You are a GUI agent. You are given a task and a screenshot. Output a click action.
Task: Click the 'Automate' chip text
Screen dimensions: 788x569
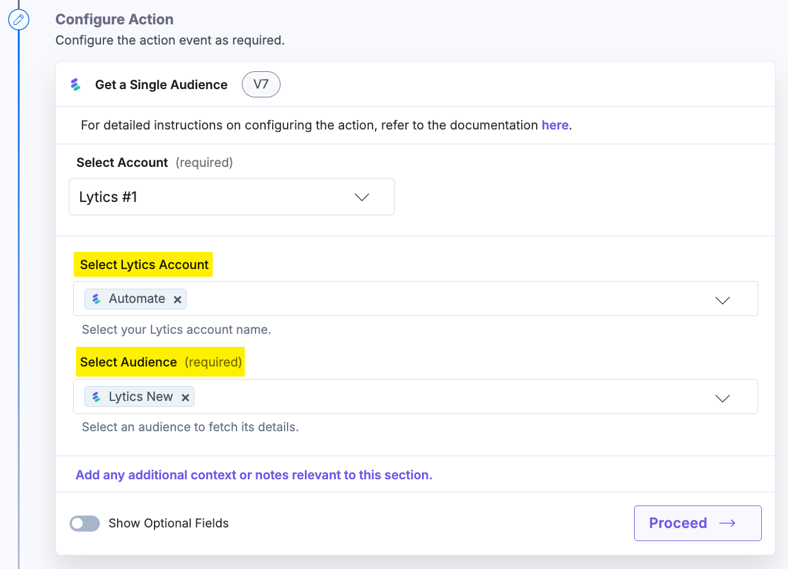click(x=137, y=299)
